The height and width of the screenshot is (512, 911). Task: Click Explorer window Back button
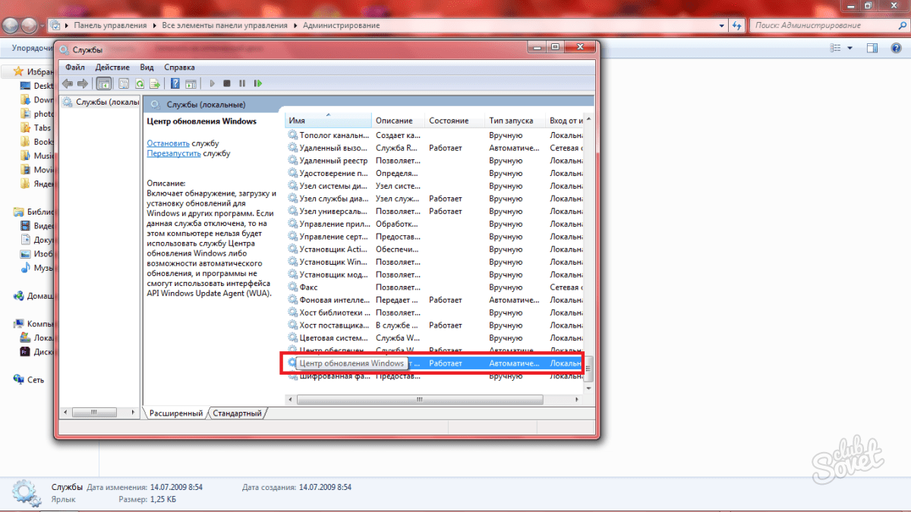point(11,25)
